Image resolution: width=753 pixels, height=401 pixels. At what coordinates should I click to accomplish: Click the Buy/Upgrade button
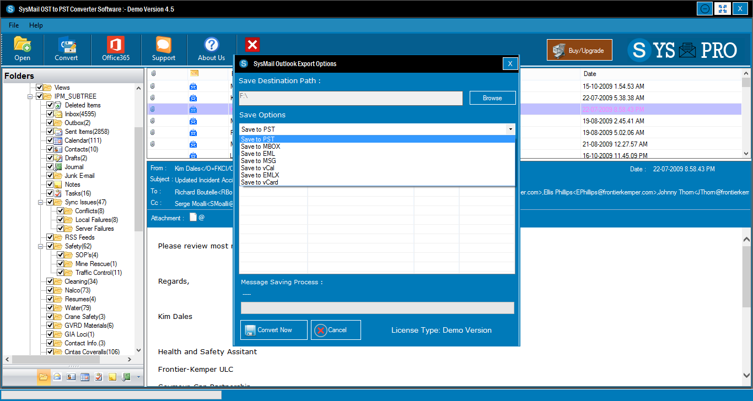point(579,50)
